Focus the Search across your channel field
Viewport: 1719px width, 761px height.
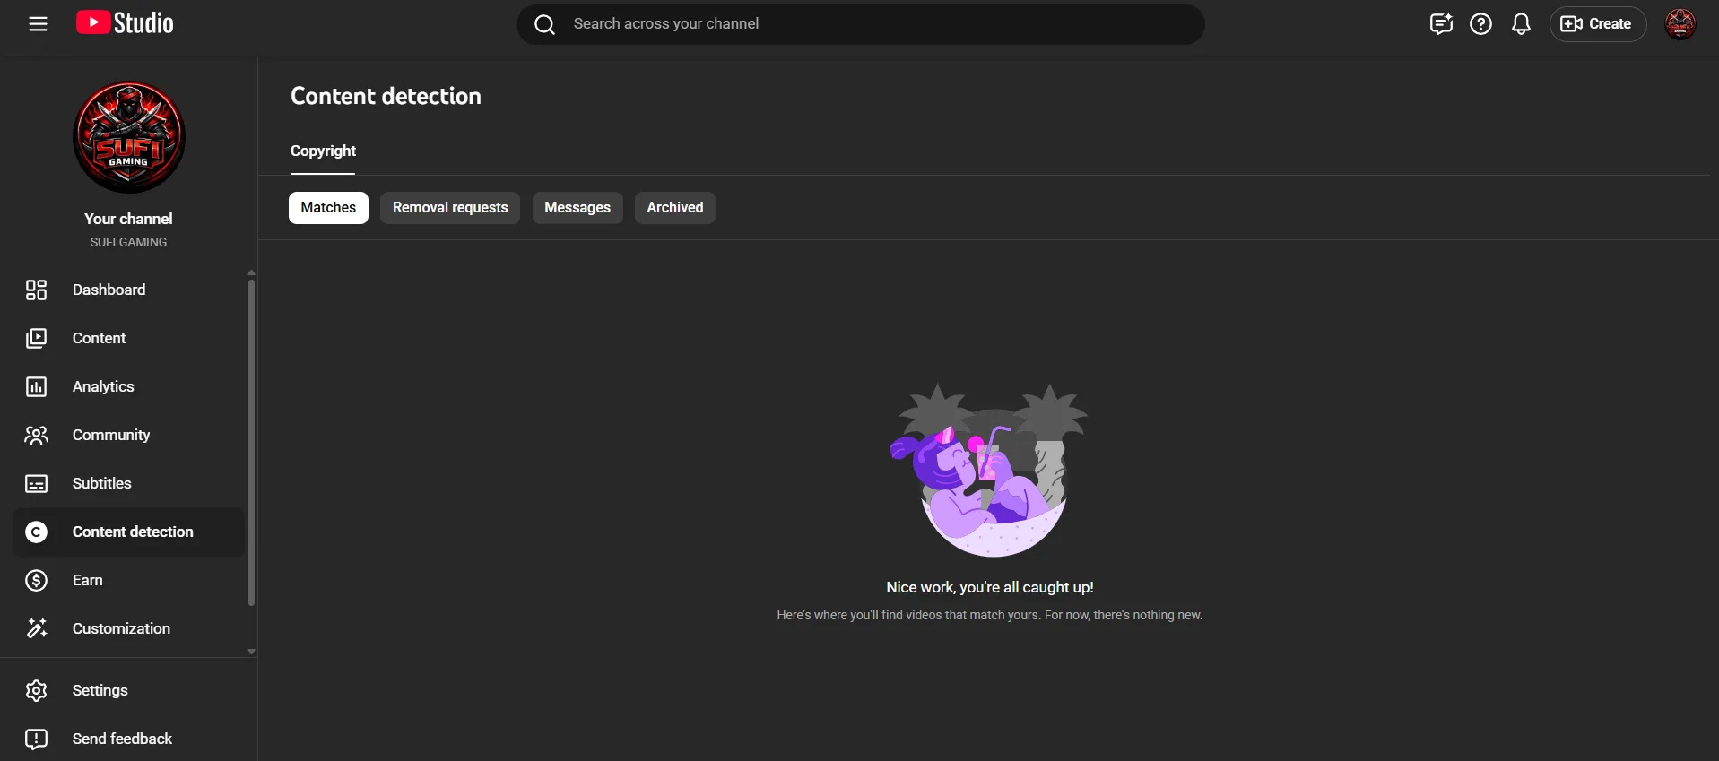[x=861, y=24]
